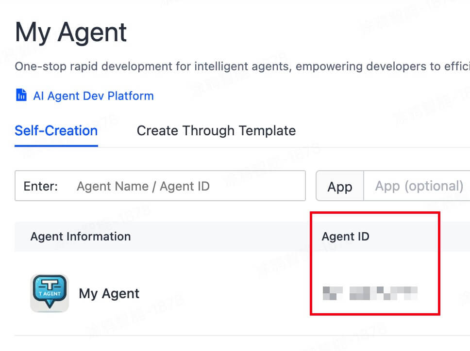
Task: Click the blue underline beneath Self-Creation
Action: click(56, 145)
